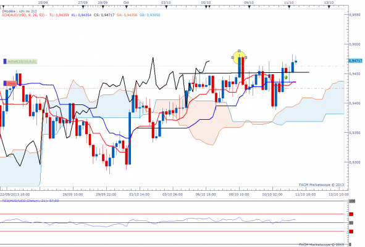365x247 pixels.
Task: Click the Oct triangle marker on the top ruler
Action: [127, 7]
